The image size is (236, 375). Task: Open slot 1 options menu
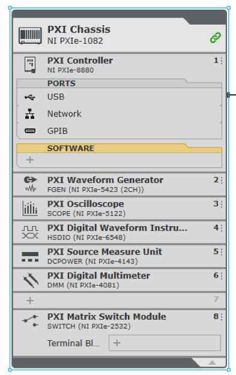tap(222, 61)
